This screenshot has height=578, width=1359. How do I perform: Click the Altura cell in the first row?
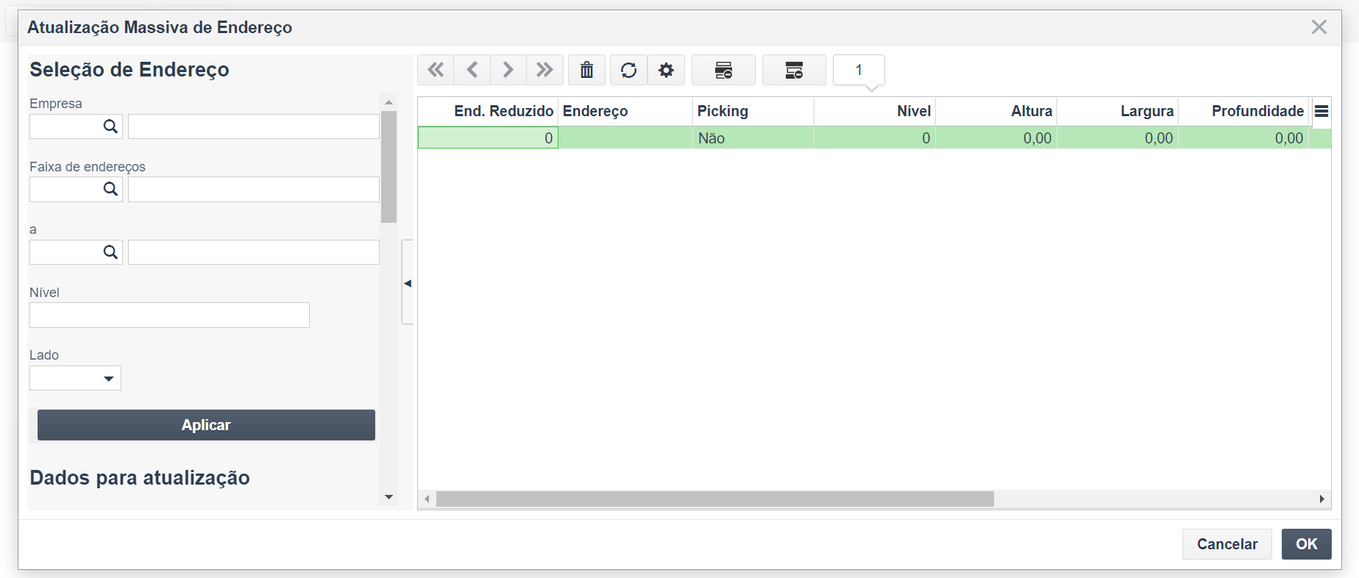pos(996,138)
